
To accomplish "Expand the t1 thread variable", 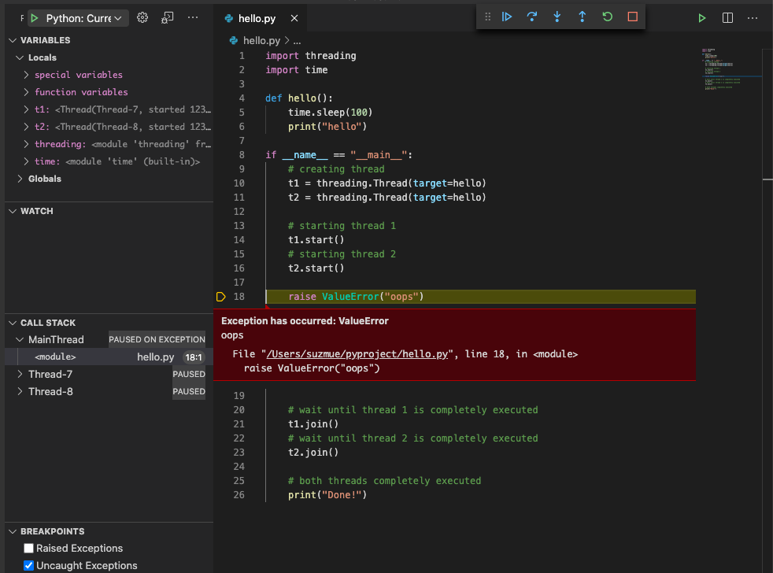I will coord(26,109).
